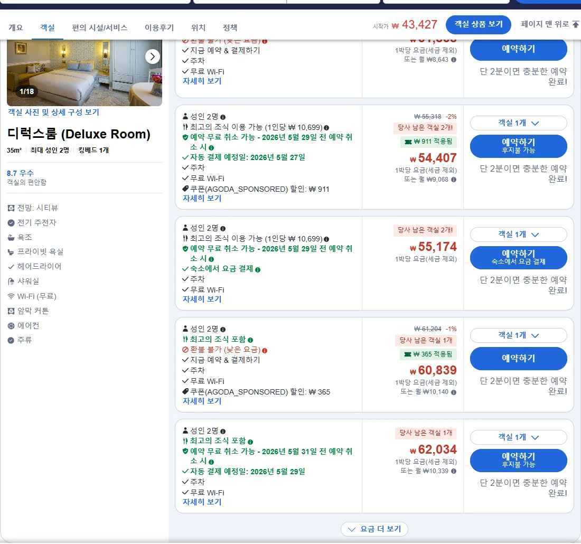Screen dimensions: 581x544
Task: Open 객실 사진 및 상세 구성 보기 link
Action: pos(54,112)
